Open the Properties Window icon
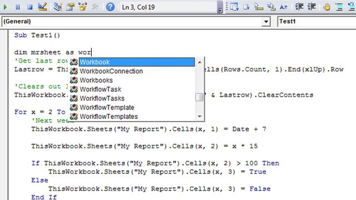Image resolution: width=356 pixels, height=200 pixels. [x=70, y=7]
